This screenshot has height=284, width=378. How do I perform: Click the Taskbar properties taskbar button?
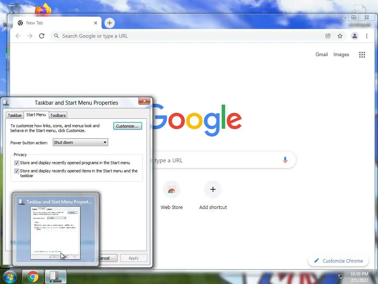point(56,277)
